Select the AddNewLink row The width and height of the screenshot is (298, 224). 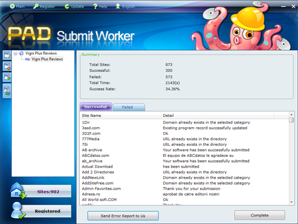[184, 177]
